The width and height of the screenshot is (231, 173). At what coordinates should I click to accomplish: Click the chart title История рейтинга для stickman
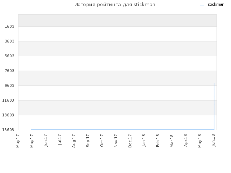click(115, 5)
